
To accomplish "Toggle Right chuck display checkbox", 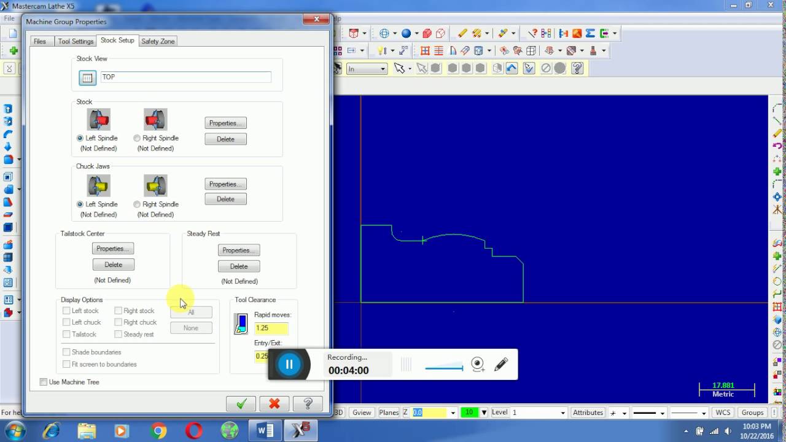I will [118, 322].
